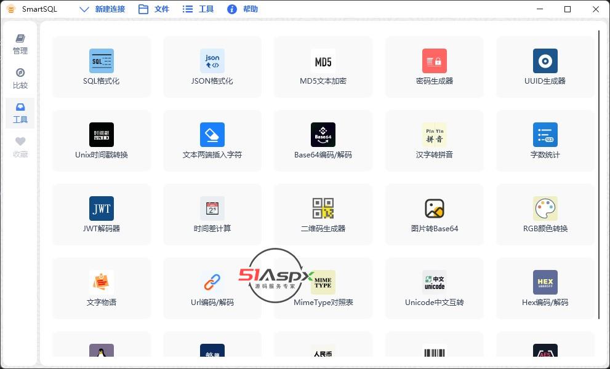Open the 图片转Base64 tool

(x=434, y=214)
